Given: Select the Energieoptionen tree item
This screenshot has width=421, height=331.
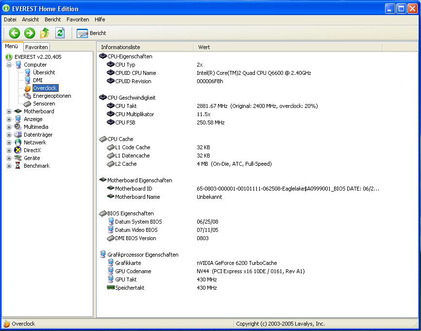Looking at the screenshot, I should pyautogui.click(x=52, y=96).
